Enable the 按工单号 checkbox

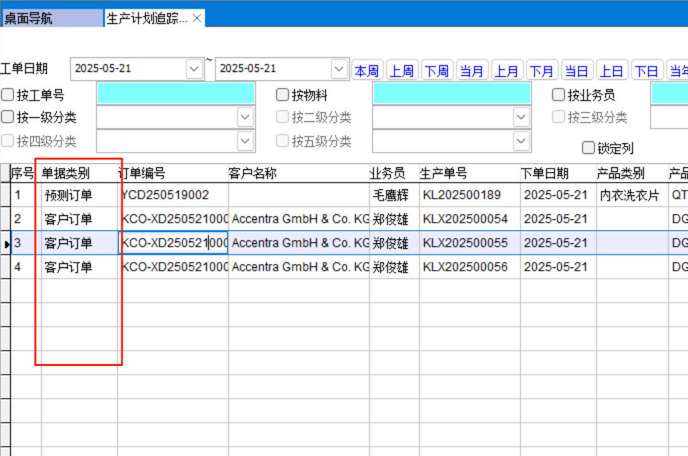click(7, 95)
